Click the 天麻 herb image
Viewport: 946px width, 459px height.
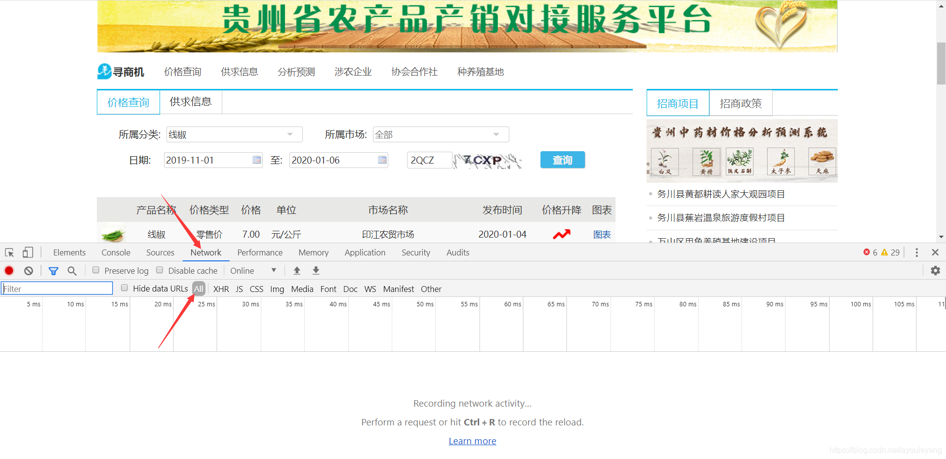[x=822, y=162]
